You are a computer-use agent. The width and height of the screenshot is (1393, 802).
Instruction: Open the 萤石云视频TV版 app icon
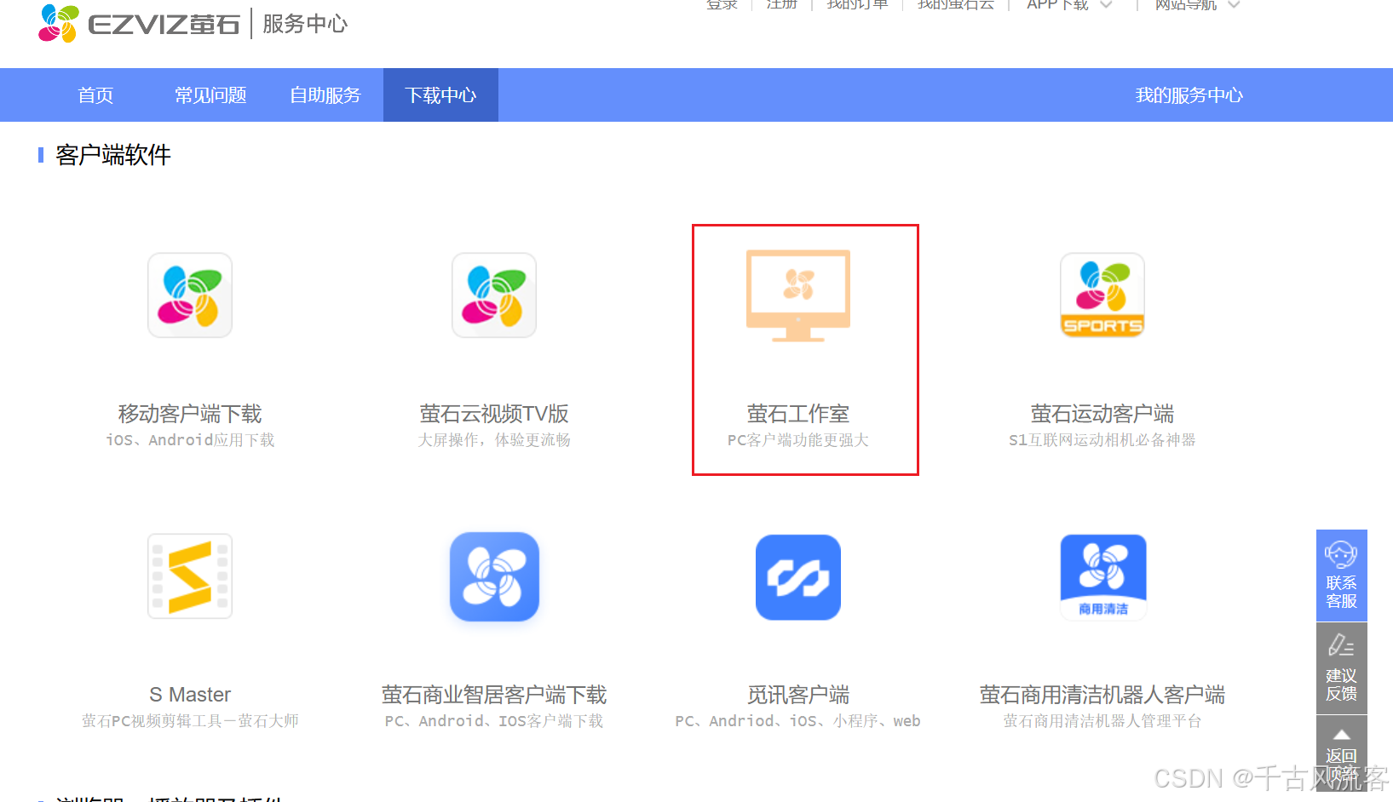pos(494,295)
